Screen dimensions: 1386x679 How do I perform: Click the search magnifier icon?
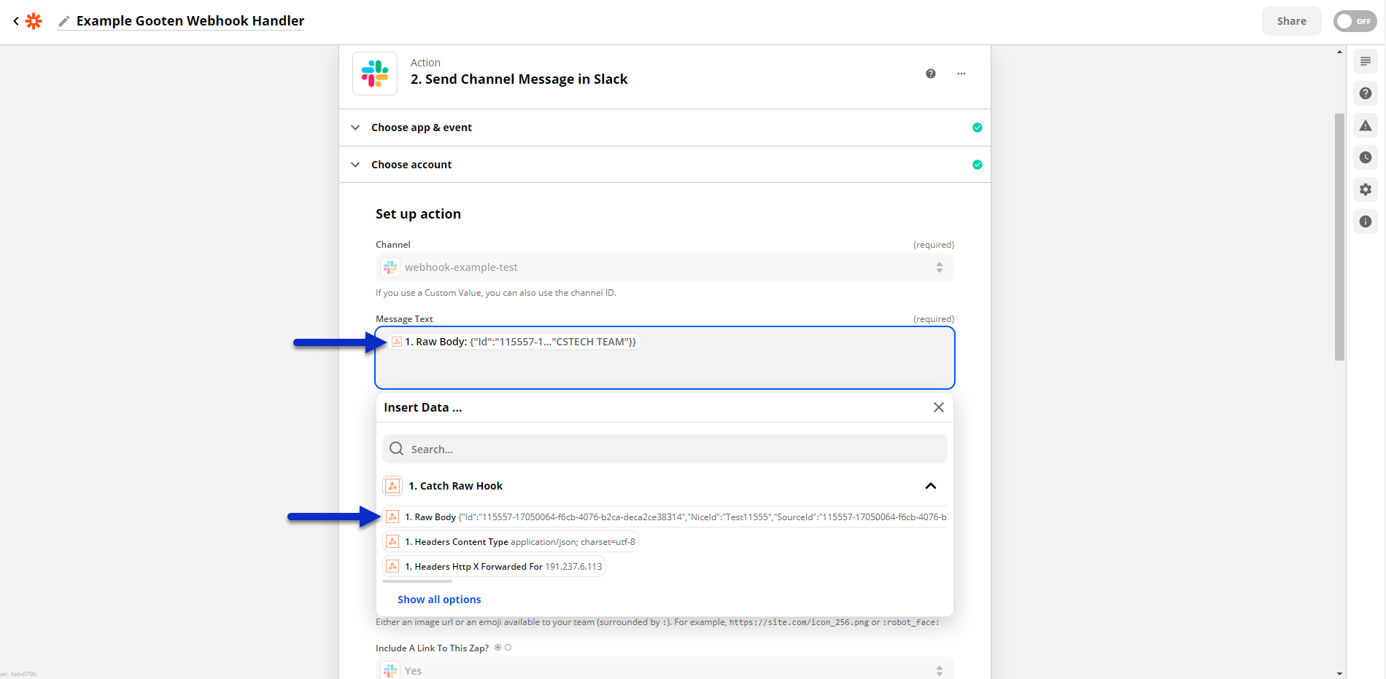point(397,449)
